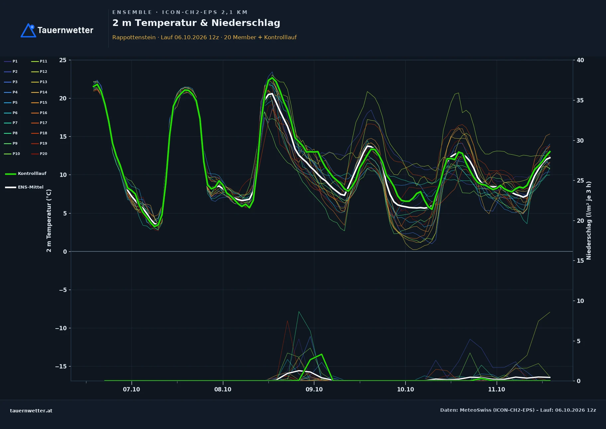Click legend item P11
Viewport: 606px width, 429px height.
point(39,61)
